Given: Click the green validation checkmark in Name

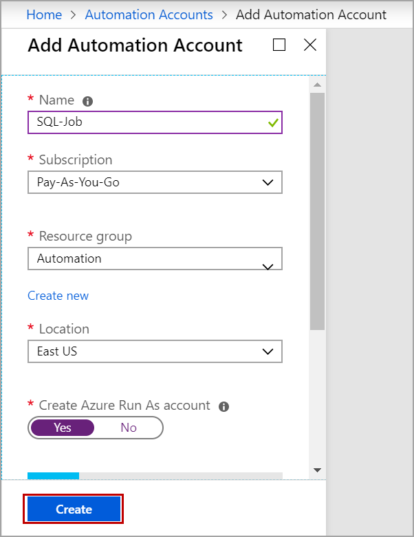Looking at the screenshot, I should click(x=273, y=123).
